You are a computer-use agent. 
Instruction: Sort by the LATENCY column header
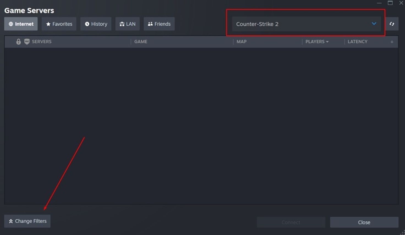[357, 41]
